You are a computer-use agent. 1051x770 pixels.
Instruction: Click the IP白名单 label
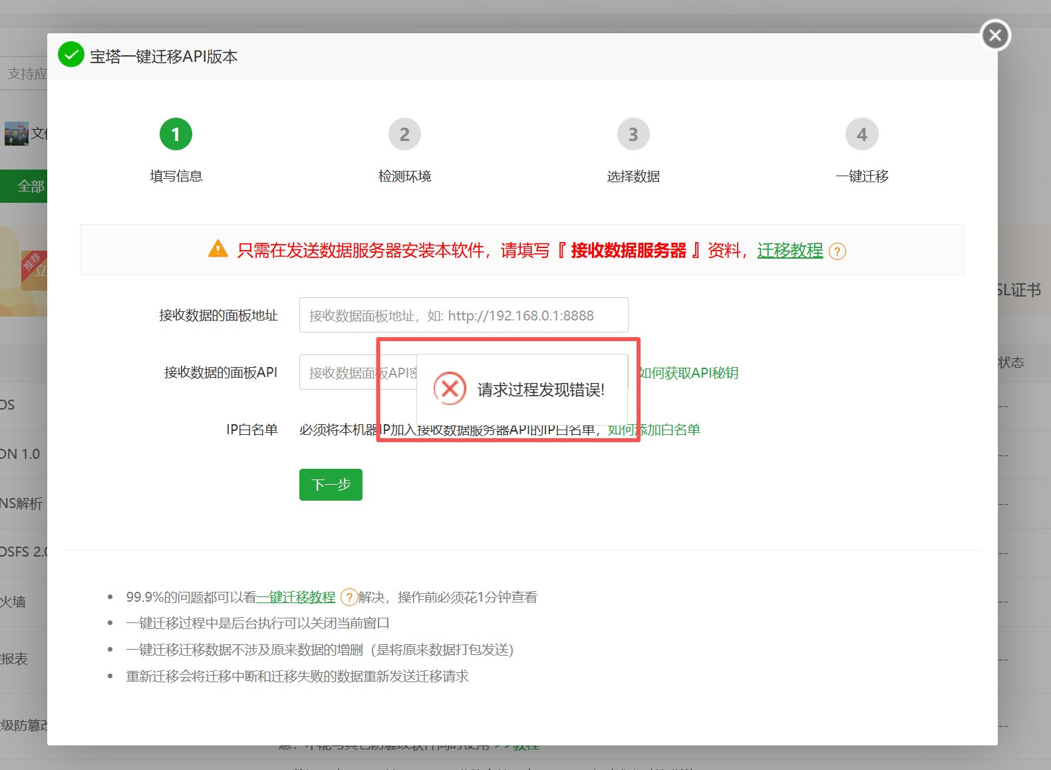252,430
